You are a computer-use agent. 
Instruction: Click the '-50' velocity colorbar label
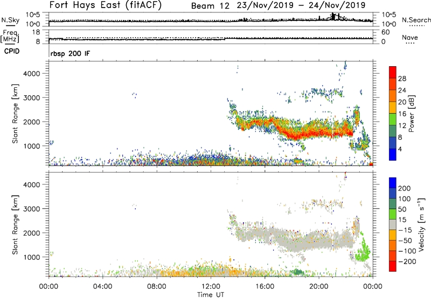pos(405,240)
